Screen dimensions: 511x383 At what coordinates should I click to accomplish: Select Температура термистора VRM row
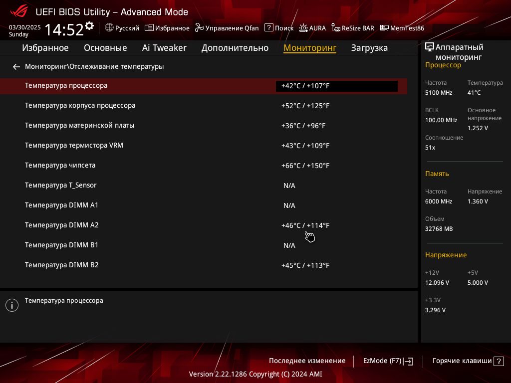(204, 146)
